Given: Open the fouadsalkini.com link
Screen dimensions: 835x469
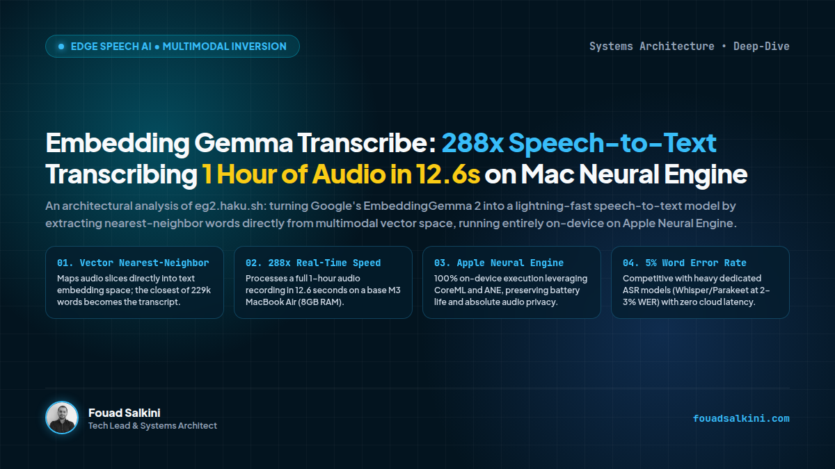Looking at the screenshot, I should (x=741, y=418).
